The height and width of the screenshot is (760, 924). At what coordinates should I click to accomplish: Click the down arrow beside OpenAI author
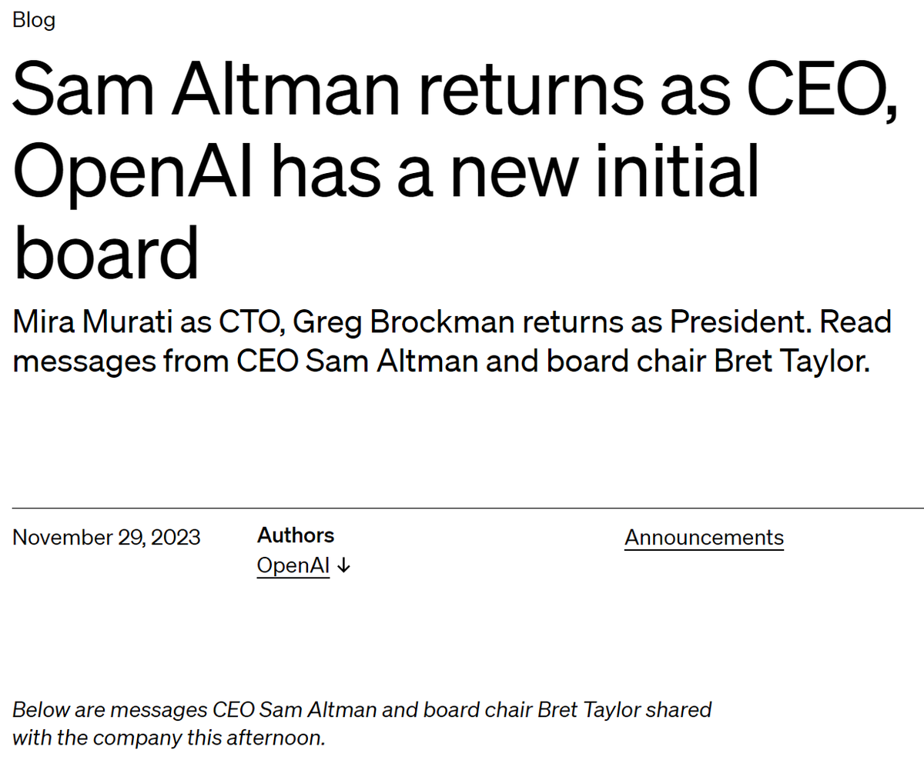tap(344, 566)
